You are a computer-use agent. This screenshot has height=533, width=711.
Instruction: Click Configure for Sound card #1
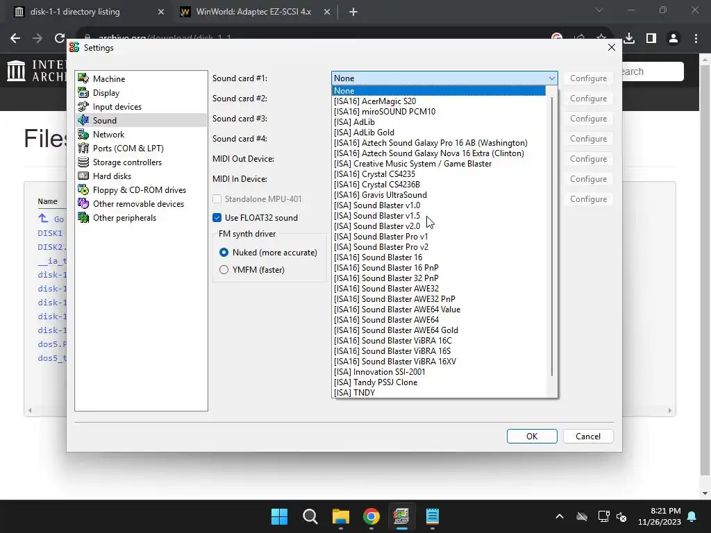pyautogui.click(x=588, y=78)
